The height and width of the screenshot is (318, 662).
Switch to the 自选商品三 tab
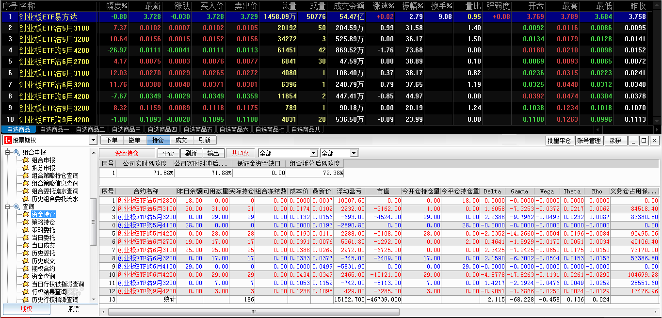[126, 129]
